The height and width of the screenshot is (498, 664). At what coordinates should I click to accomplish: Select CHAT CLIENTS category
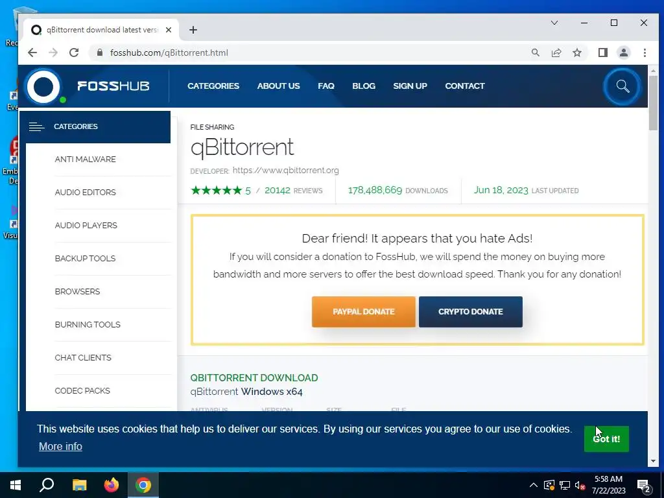point(83,357)
